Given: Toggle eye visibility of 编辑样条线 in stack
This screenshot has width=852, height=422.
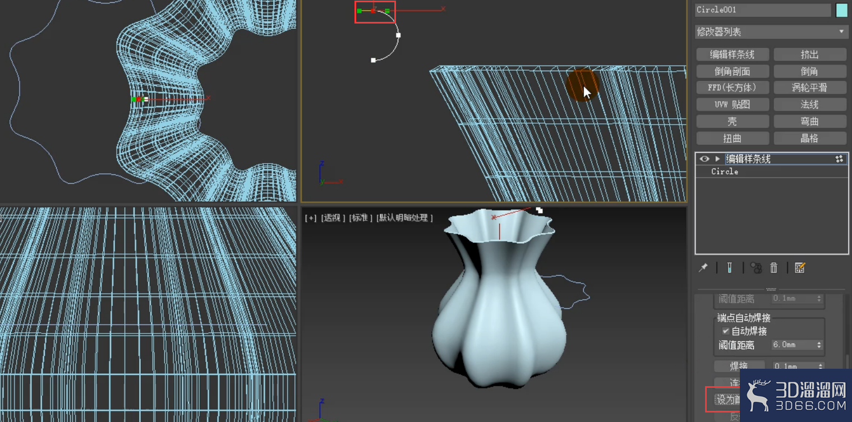Looking at the screenshot, I should 704,159.
